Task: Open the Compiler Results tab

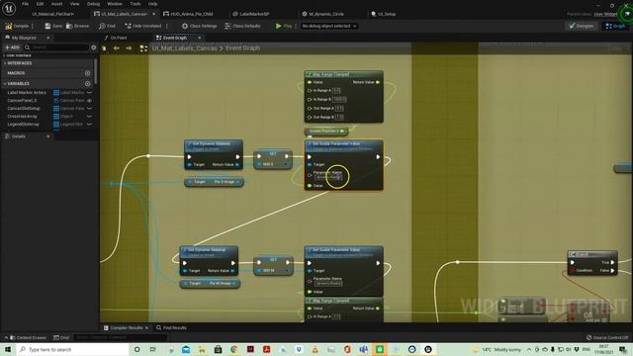Action: [x=126, y=327]
